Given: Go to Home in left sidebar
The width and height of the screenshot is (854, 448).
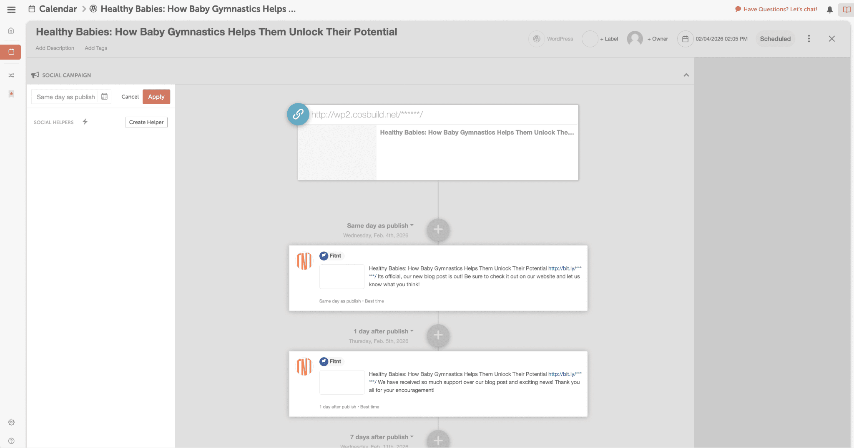Looking at the screenshot, I should tap(11, 30).
